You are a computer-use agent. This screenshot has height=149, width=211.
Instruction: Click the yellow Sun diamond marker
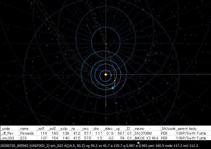click(x=106, y=74)
